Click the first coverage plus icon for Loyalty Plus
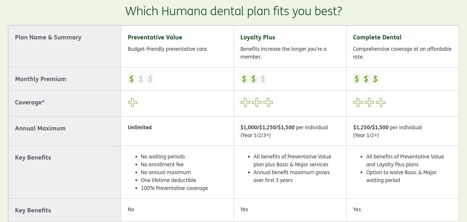Image resolution: width=467 pixels, height=222 pixels. [245, 102]
